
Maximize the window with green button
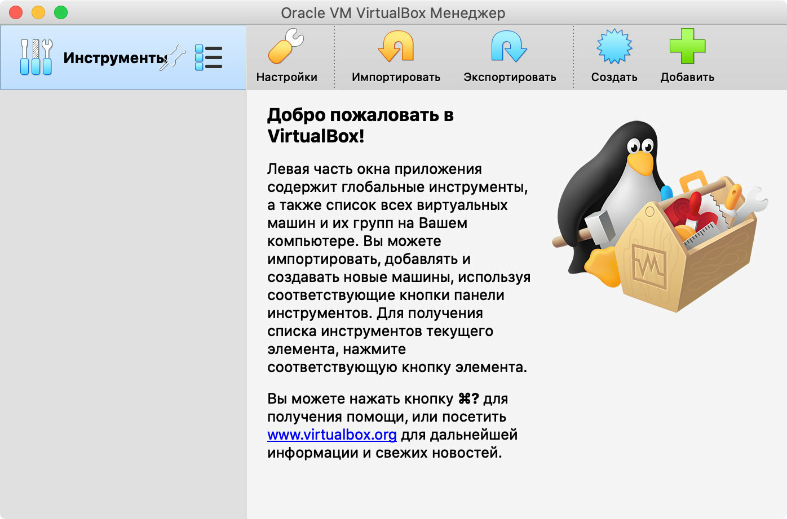tap(61, 12)
